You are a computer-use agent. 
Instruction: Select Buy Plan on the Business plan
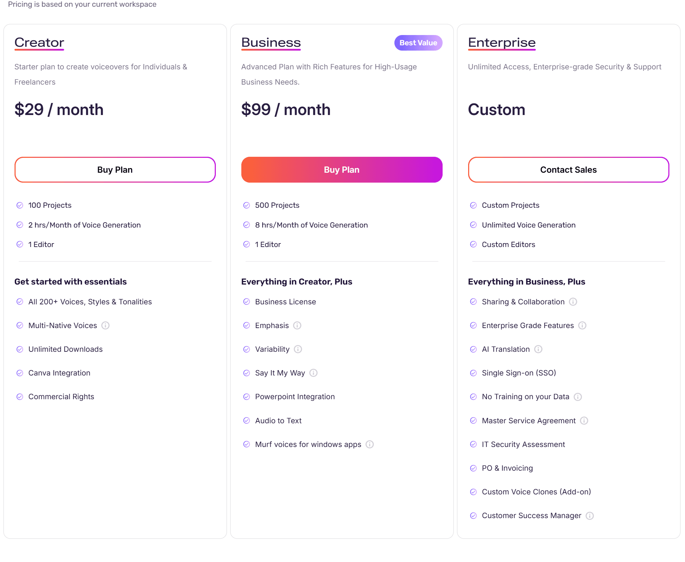(x=341, y=170)
